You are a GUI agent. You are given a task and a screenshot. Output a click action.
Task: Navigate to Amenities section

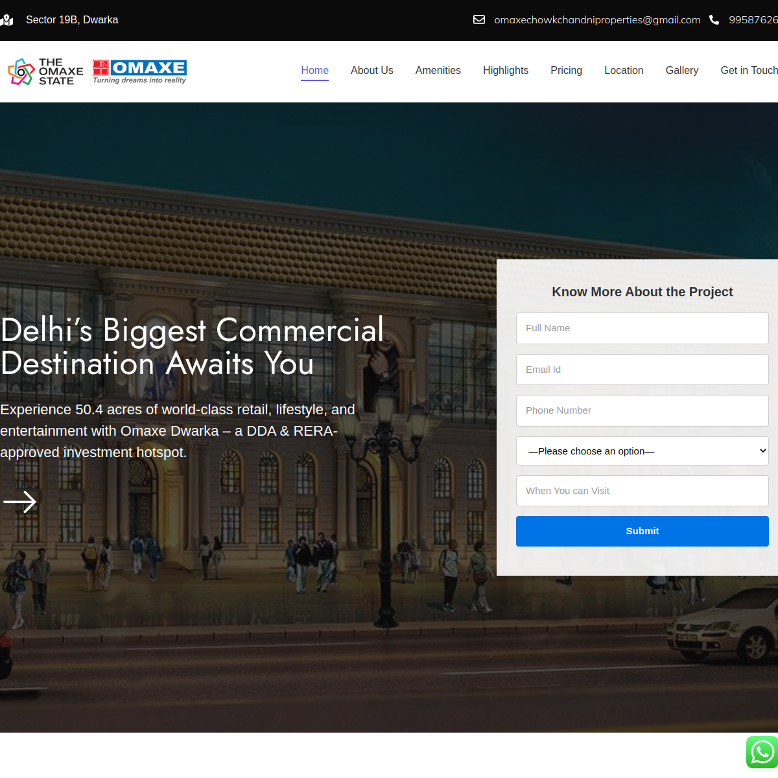438,71
